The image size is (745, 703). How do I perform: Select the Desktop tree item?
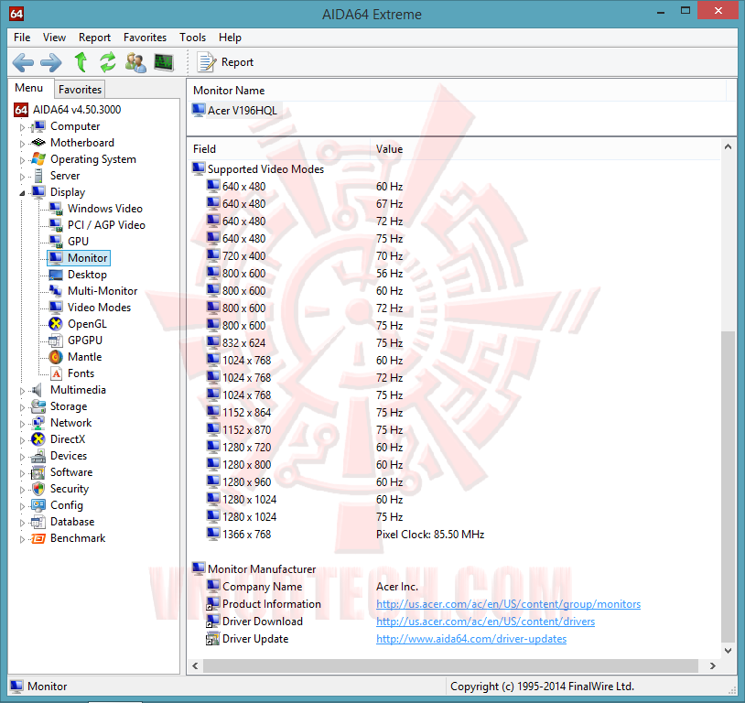[88, 275]
